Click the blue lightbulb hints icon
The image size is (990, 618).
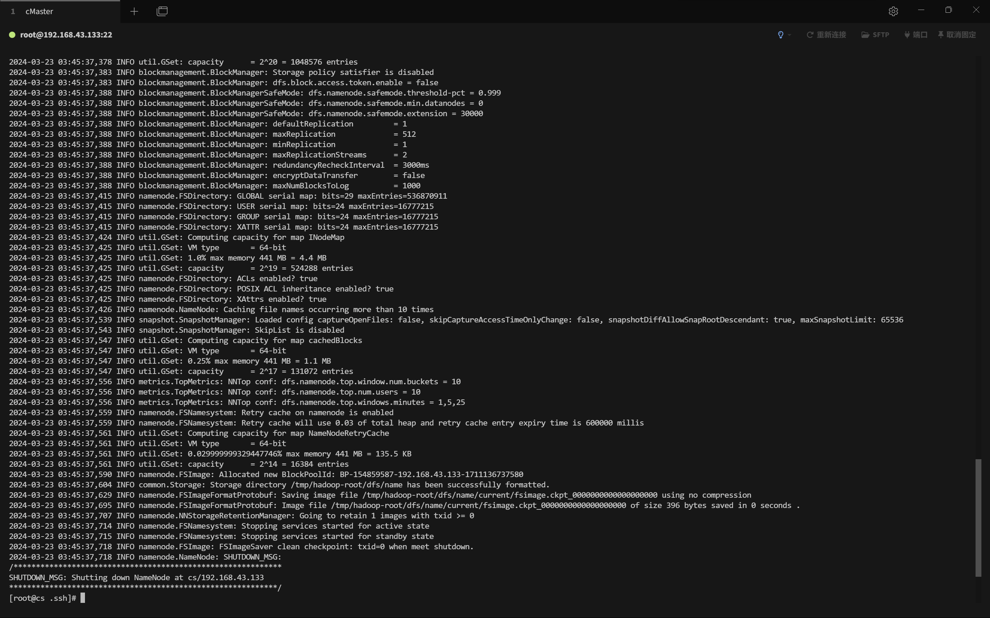point(780,35)
